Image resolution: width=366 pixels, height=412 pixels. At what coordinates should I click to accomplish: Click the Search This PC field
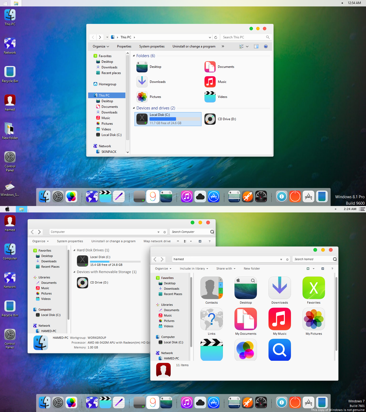tap(246, 37)
